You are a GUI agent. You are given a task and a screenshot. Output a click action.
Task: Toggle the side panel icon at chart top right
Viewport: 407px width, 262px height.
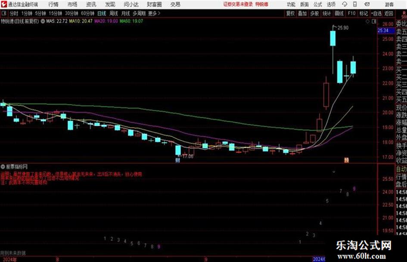tap(374, 22)
